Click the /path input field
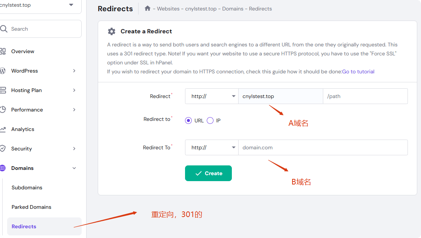 click(x=365, y=96)
